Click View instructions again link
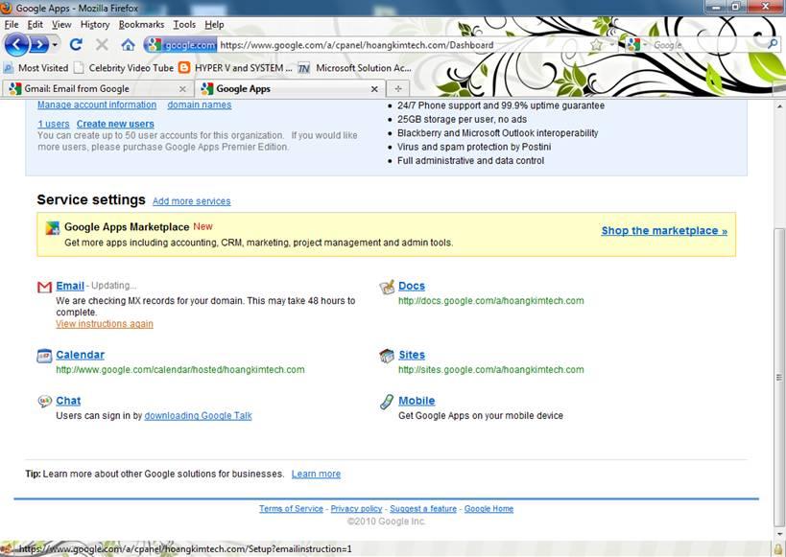The height and width of the screenshot is (557, 786). (x=105, y=324)
